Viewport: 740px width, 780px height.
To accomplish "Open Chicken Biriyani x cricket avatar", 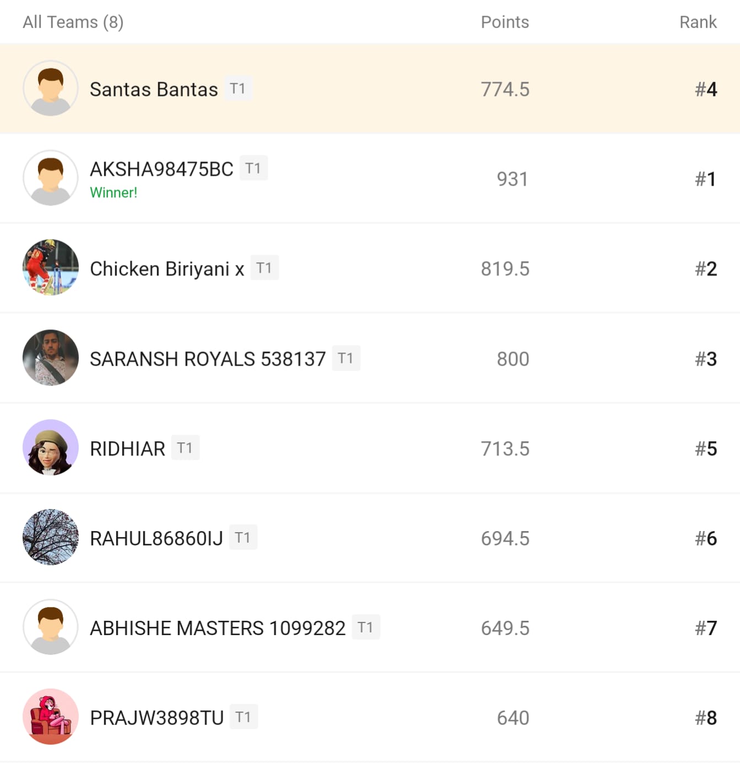I will (51, 268).
